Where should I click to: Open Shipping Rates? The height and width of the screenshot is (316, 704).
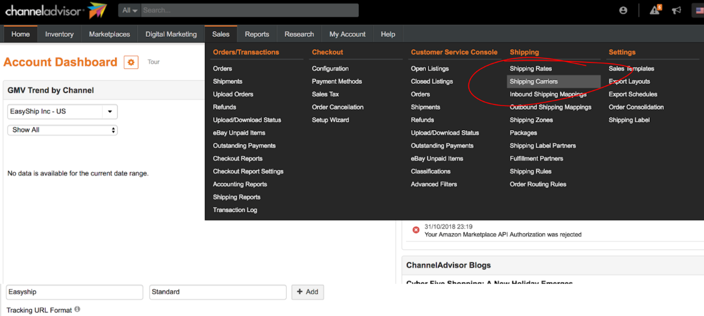click(x=530, y=69)
